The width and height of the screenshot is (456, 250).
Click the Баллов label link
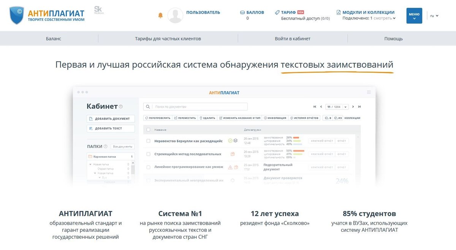[255, 12]
